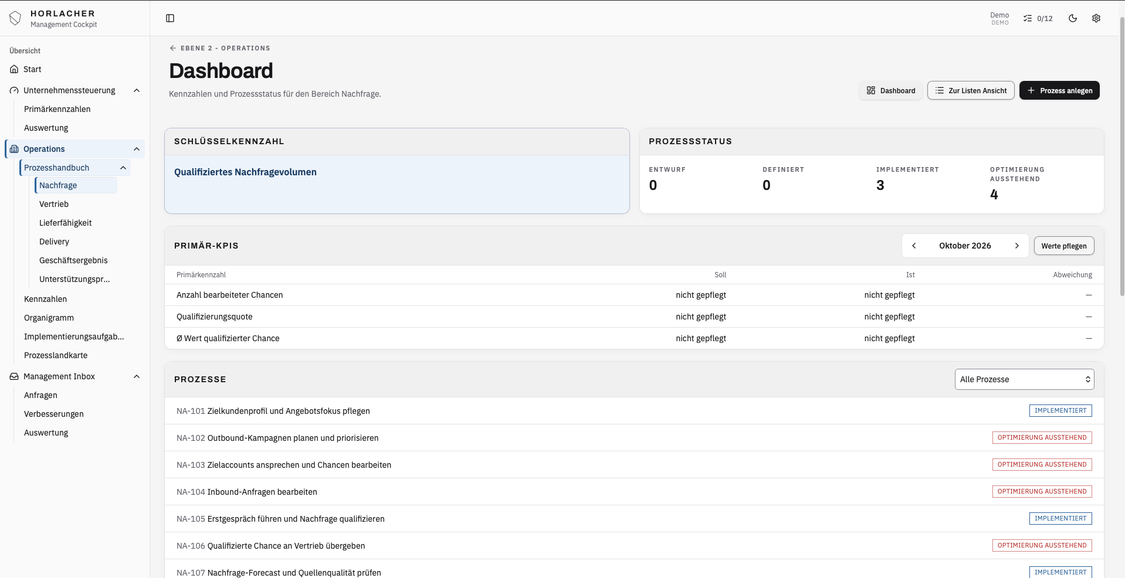Click Anzahl bearbeiteter Chancen row

coord(634,295)
